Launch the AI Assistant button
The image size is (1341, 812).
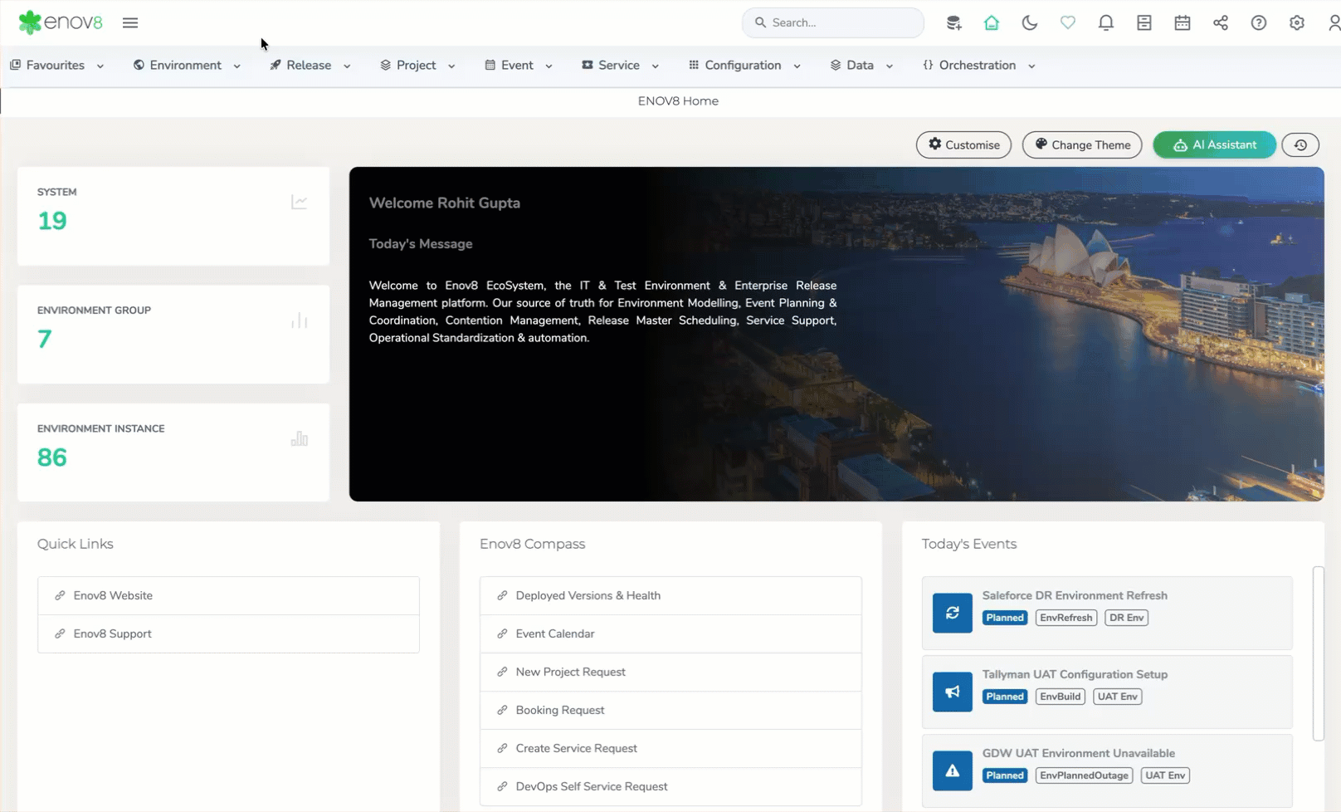pyautogui.click(x=1214, y=144)
